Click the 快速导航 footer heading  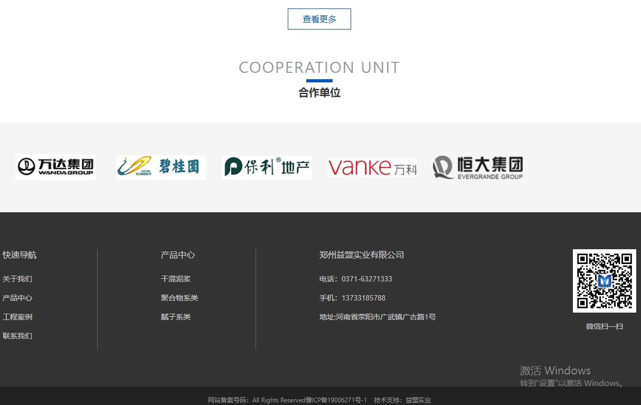click(x=20, y=255)
